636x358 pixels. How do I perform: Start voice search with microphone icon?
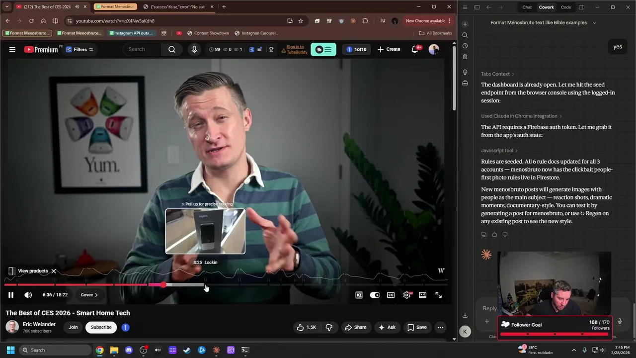pyautogui.click(x=194, y=49)
